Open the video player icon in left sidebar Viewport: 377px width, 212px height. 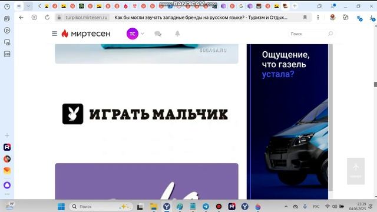[7, 30]
